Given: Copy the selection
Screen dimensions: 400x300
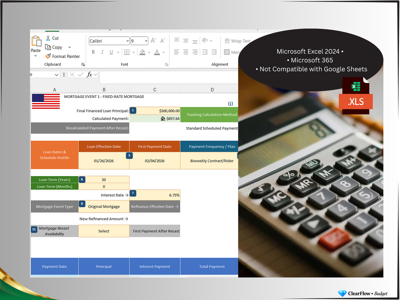Looking at the screenshot, I should (54, 47).
